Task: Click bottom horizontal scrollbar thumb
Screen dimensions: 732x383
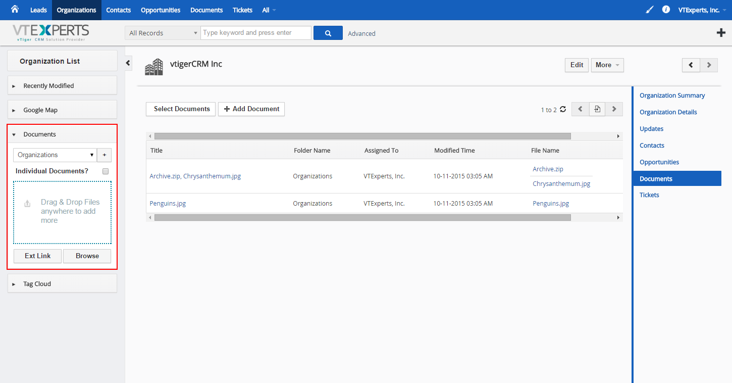Action: 362,217
